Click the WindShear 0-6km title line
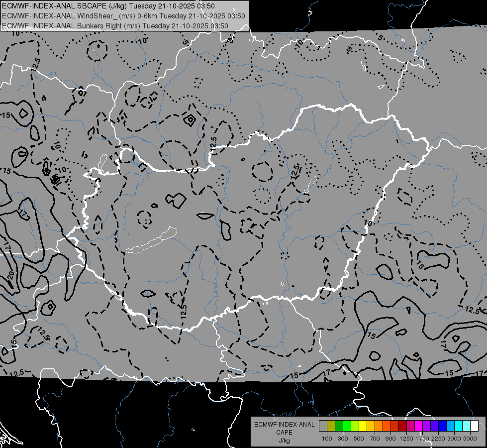 point(123,16)
